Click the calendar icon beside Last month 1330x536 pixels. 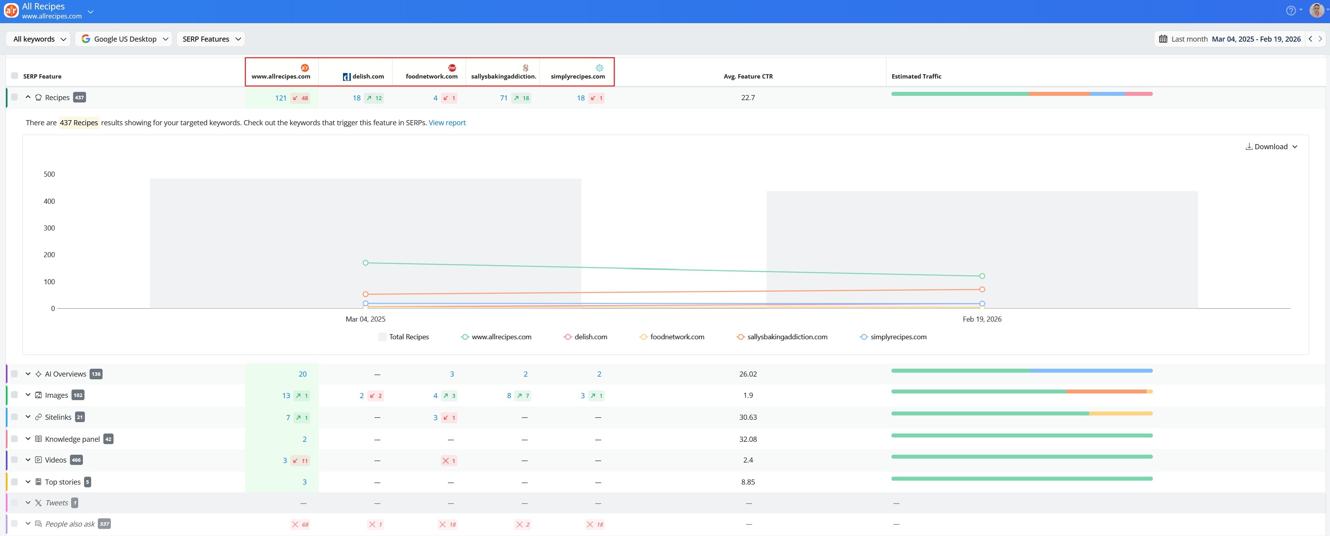[x=1163, y=39]
